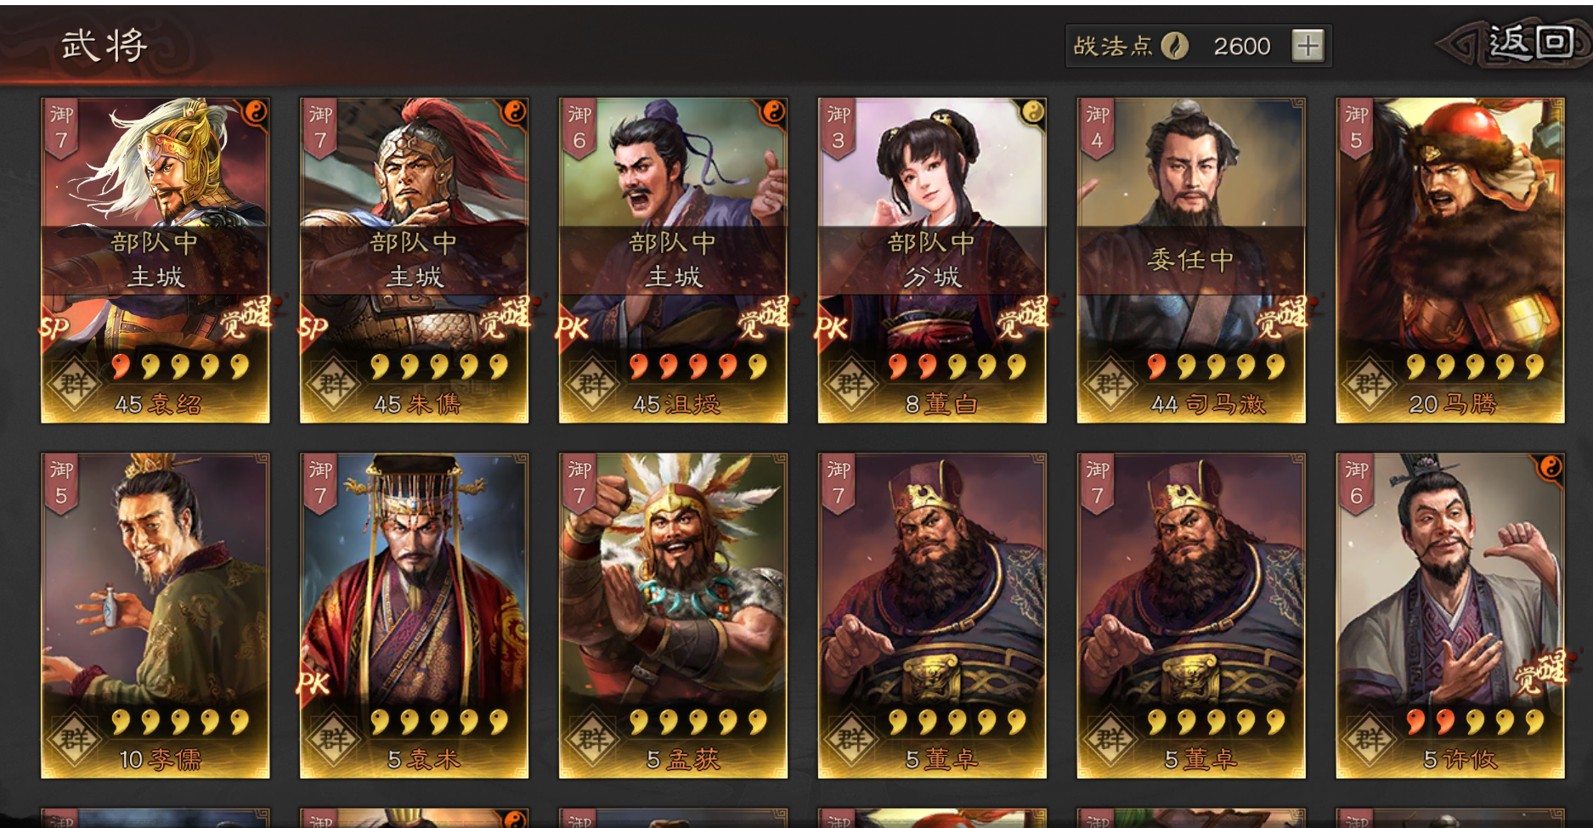1593x828 pixels.
Task: Open 司马徽 card marked 委任中
Action: click(1192, 260)
